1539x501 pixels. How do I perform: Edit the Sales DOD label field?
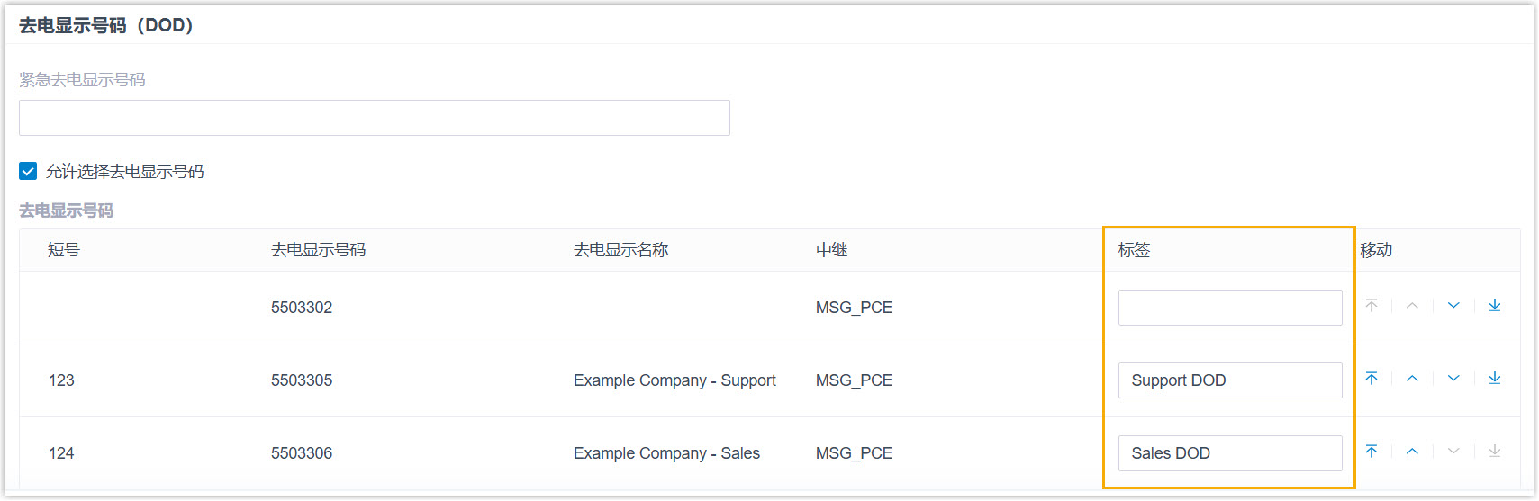[x=1229, y=453]
